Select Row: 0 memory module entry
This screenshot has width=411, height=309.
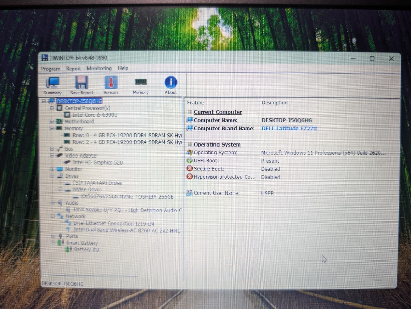point(127,135)
